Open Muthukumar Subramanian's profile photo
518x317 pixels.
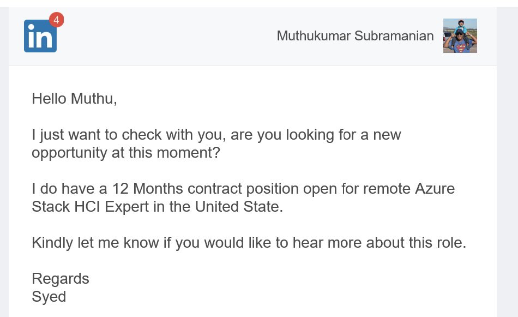(460, 35)
